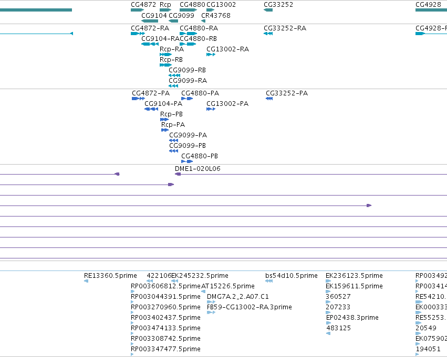The image size is (447, 357).
Task: Select the RP003308742.5prime EST label
Action: tap(165, 339)
